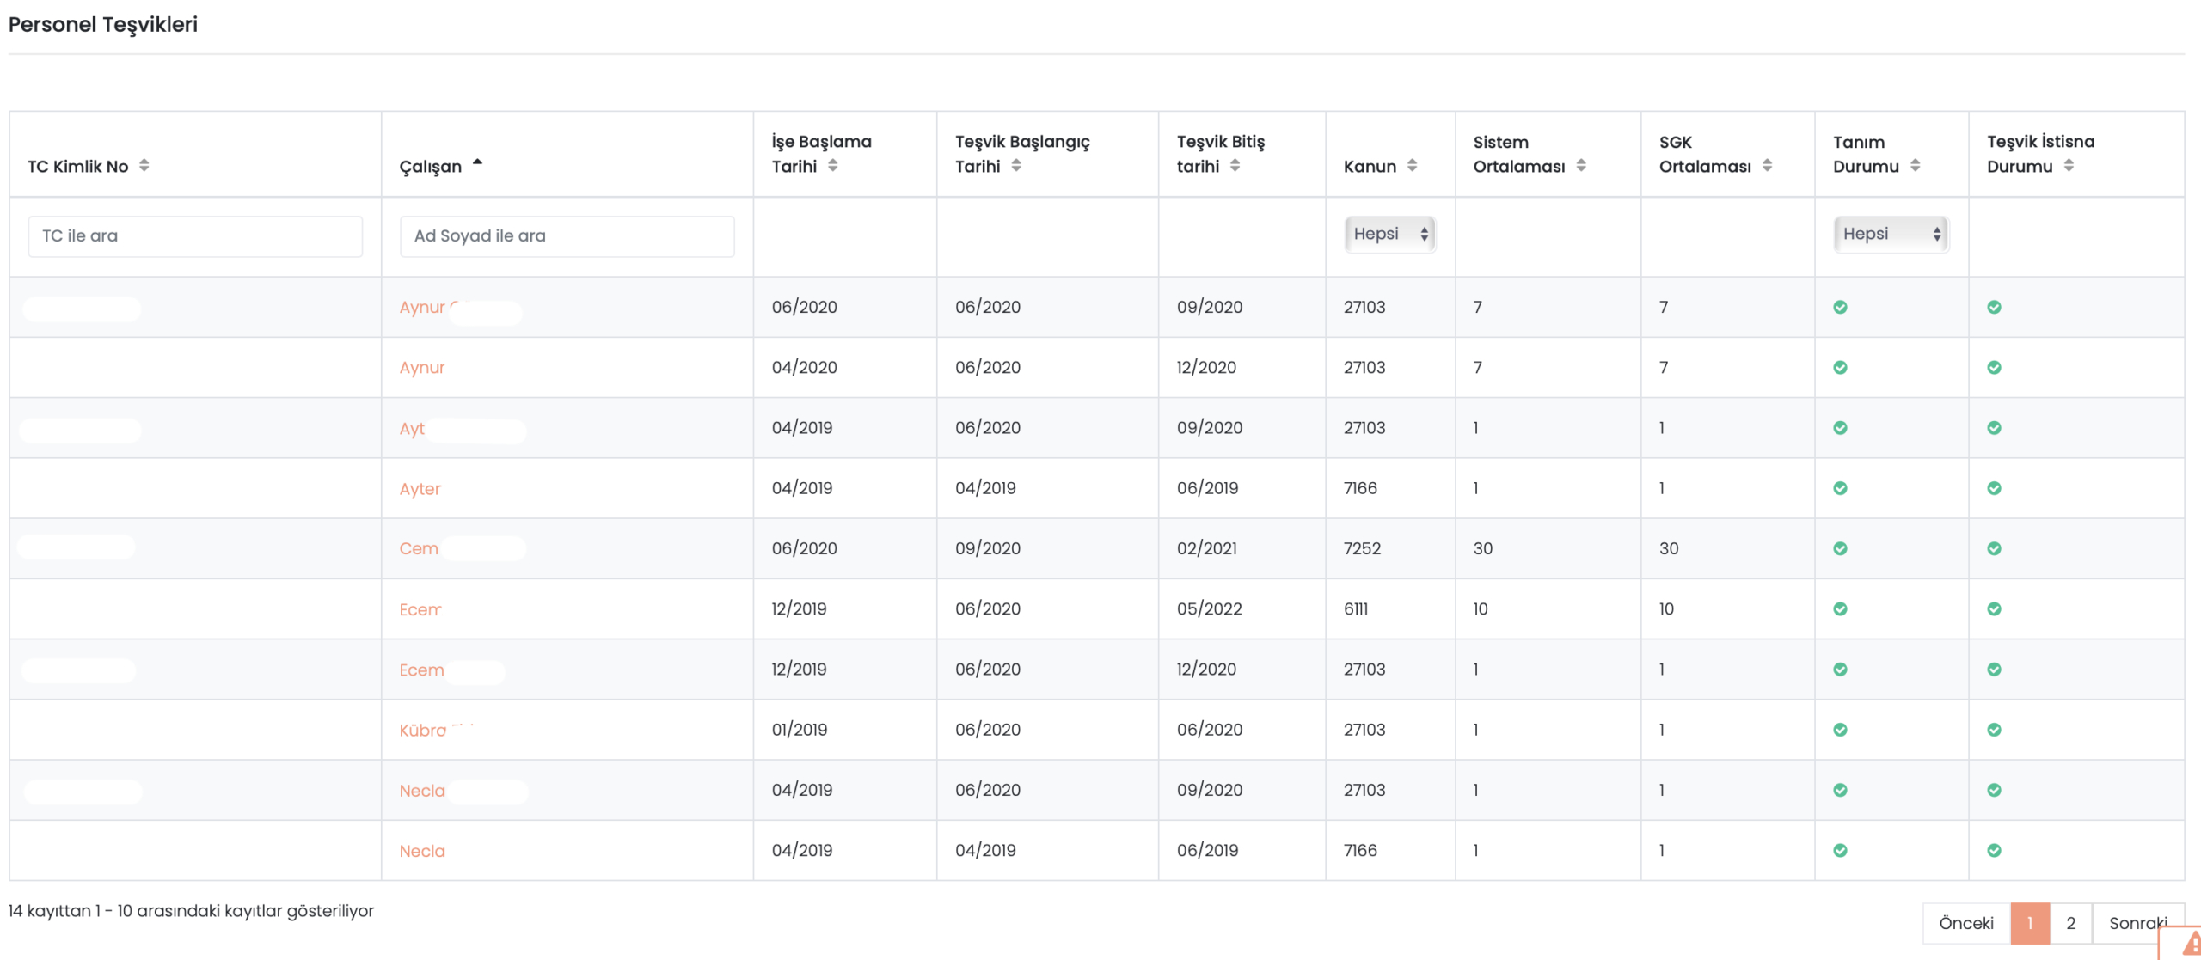Open the Kanun filter Hepsi dropdown
Image resolution: width=2201 pixels, height=960 pixels.
(1389, 234)
